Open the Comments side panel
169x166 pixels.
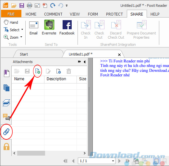6,117
